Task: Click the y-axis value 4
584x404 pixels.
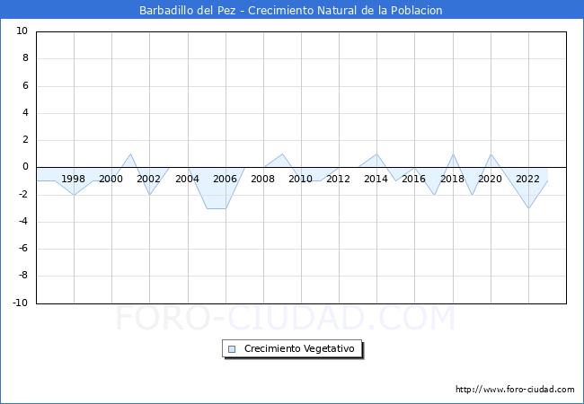Action: pos(25,113)
